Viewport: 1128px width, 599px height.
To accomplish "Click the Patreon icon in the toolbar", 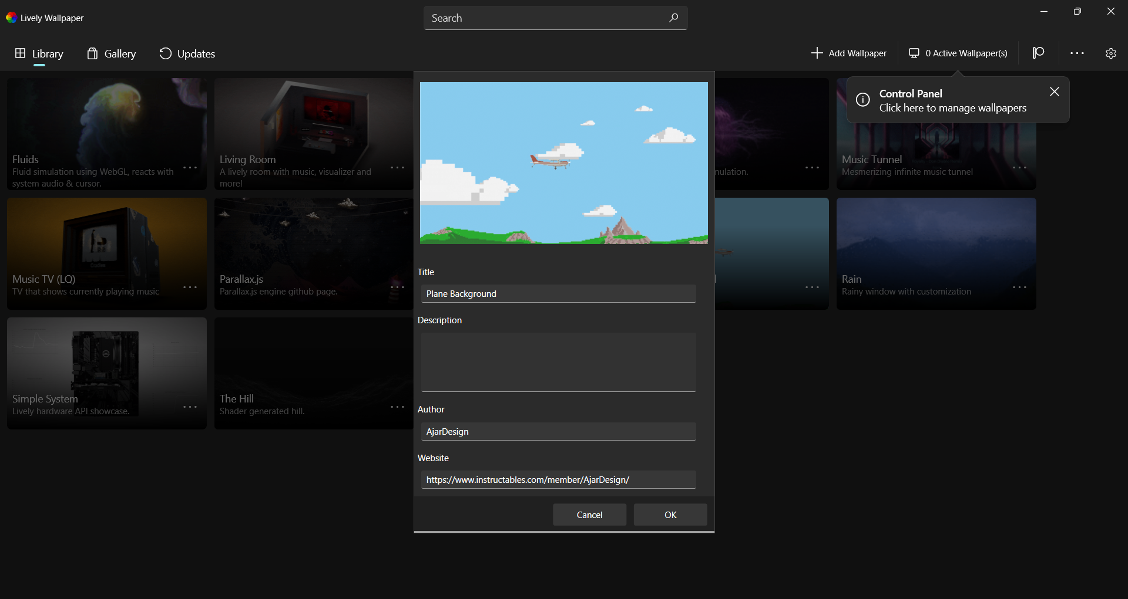I will pyautogui.click(x=1038, y=53).
